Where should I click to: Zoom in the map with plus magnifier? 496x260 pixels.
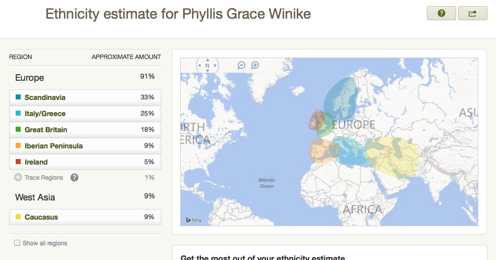click(255, 65)
